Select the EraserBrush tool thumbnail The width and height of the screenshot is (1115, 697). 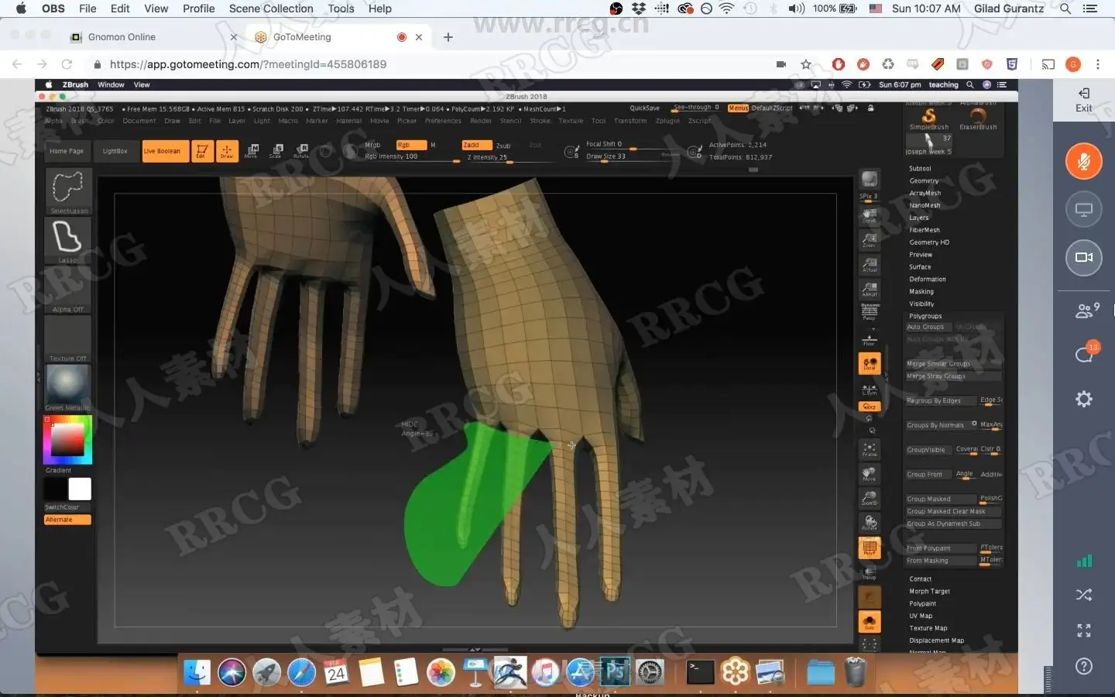coord(978,118)
